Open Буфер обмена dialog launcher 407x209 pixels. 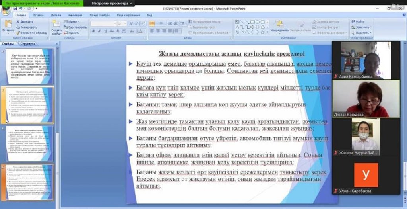point(47,38)
